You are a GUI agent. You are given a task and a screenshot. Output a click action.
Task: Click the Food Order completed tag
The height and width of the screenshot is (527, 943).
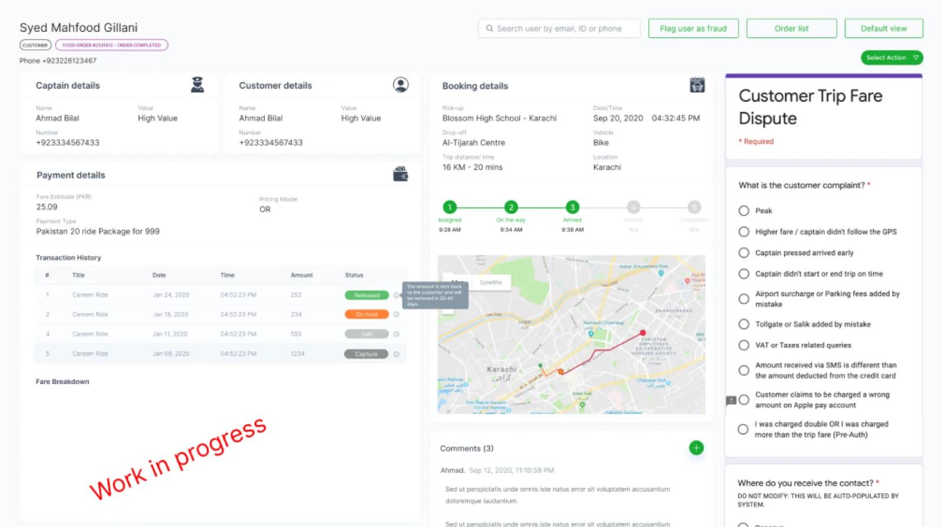[111, 45]
